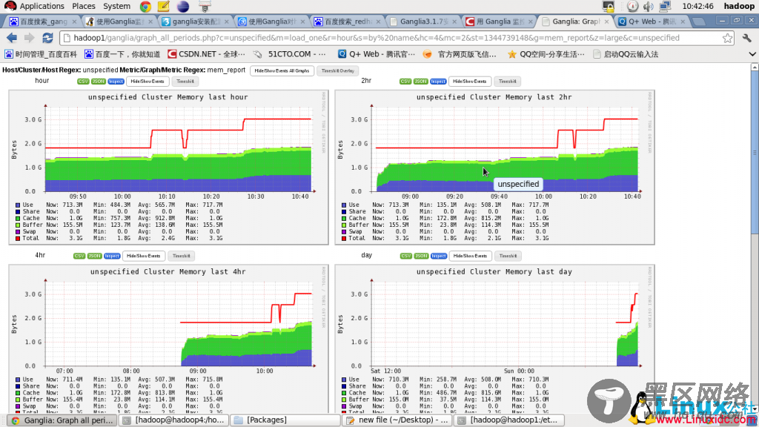Download JSON for the hour graph
This screenshot has height=427, width=759.
point(99,82)
